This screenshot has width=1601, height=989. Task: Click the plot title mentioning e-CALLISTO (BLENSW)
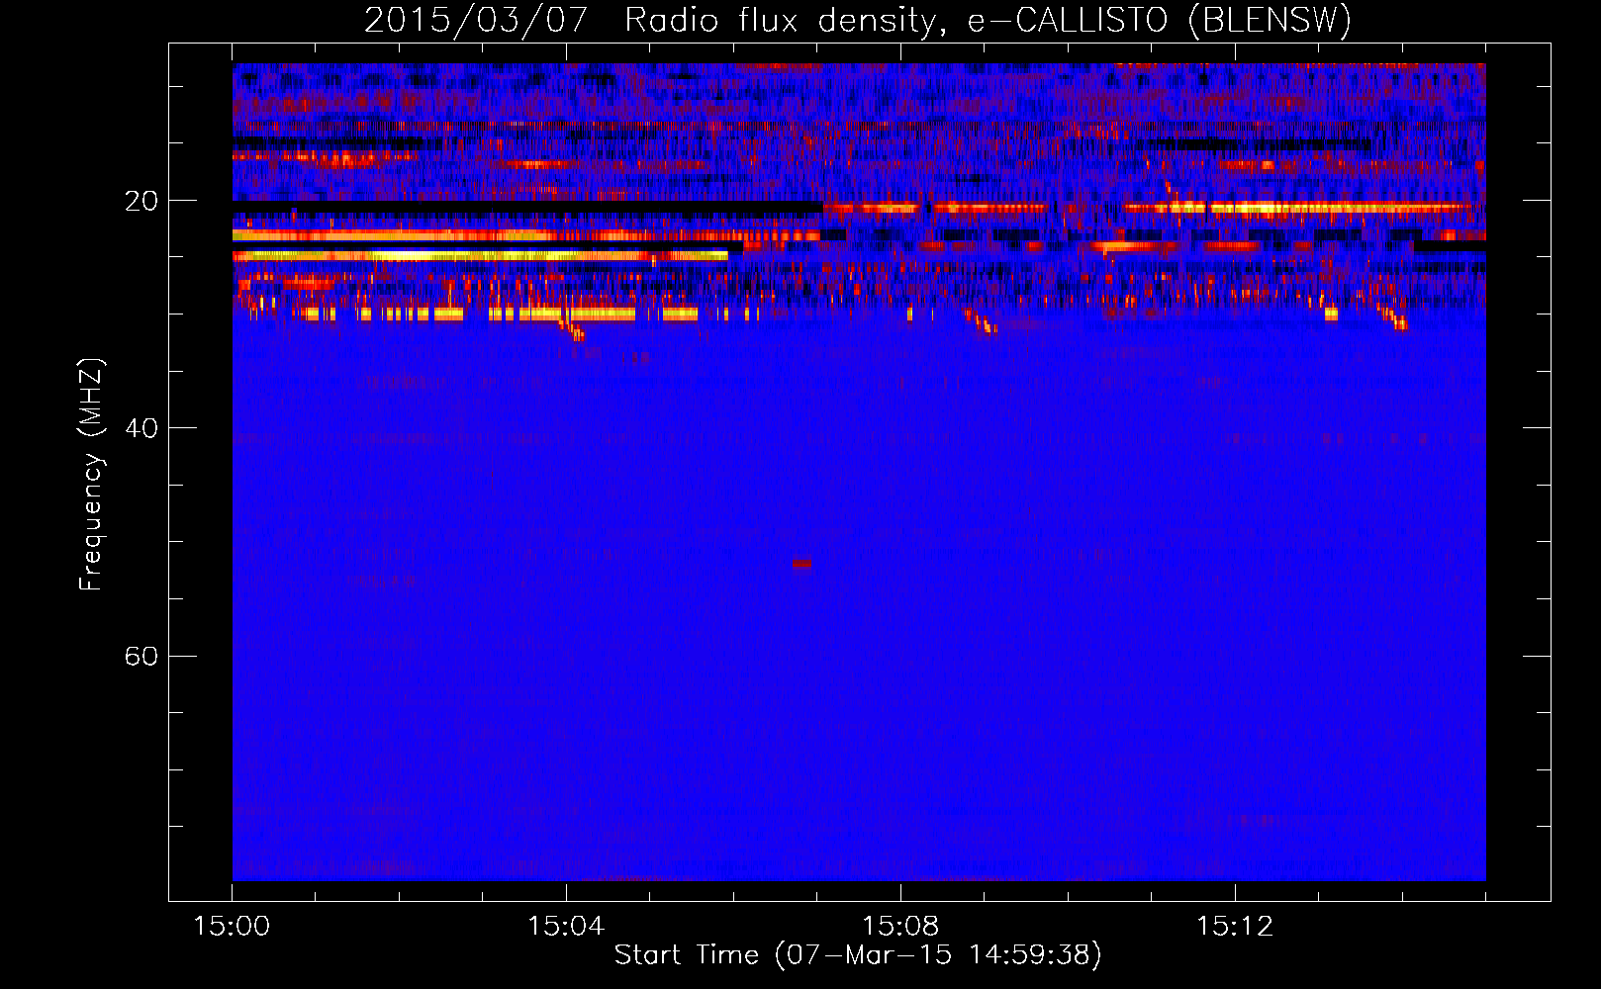pyautogui.click(x=858, y=20)
